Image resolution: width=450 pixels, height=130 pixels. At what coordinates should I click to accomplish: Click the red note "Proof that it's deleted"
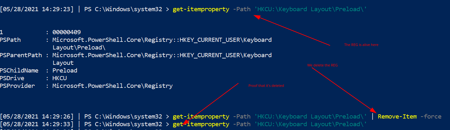click(x=266, y=86)
